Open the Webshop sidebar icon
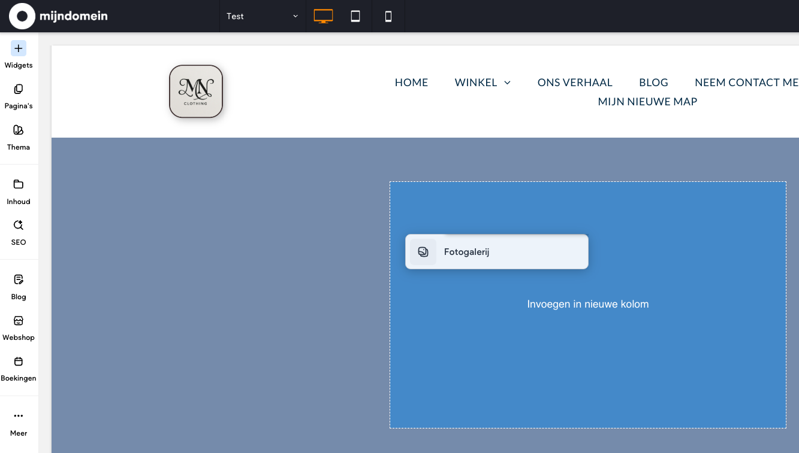 (x=19, y=321)
